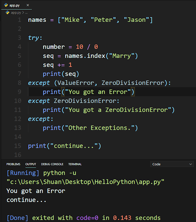Click "Other Exceptions." string on line 13
This screenshot has height=222, width=196.
point(100,128)
